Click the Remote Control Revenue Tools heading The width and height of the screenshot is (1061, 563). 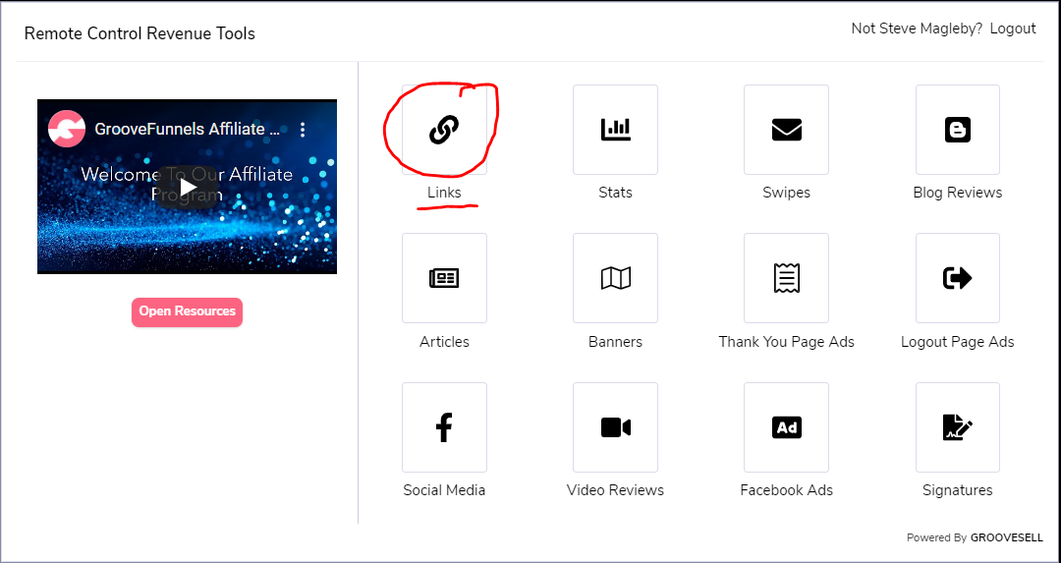[x=140, y=33]
